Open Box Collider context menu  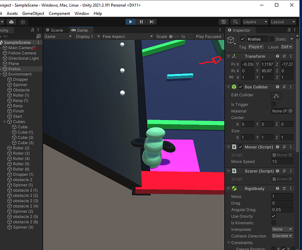tap(291, 87)
